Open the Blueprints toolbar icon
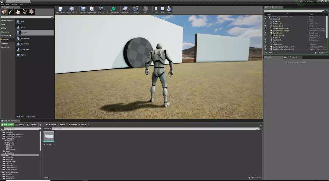This screenshot has height=181, width=329. coord(125,10)
